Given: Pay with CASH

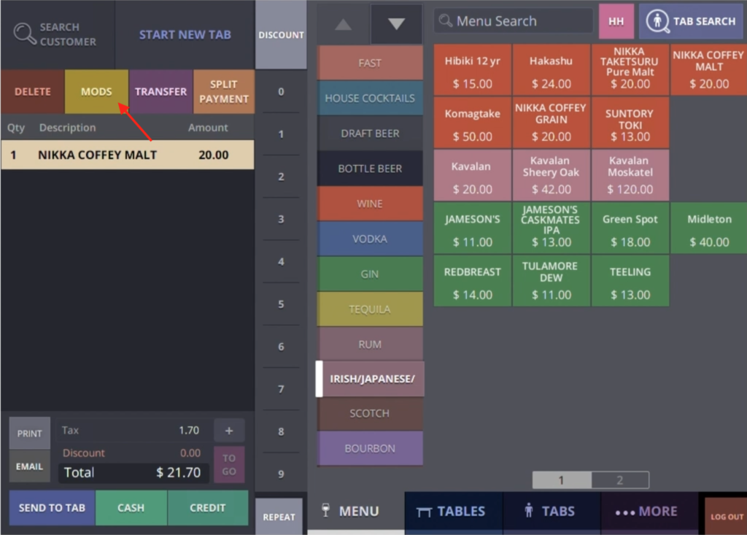Looking at the screenshot, I should click(x=131, y=508).
